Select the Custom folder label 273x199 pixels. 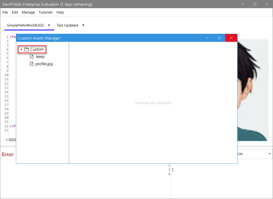(37, 49)
